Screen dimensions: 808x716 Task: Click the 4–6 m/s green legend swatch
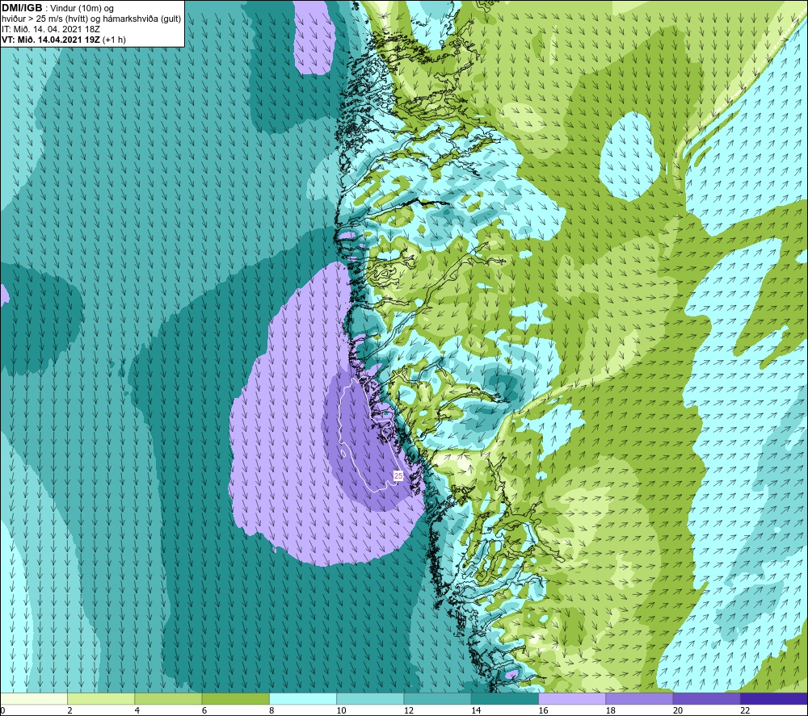pos(169,699)
